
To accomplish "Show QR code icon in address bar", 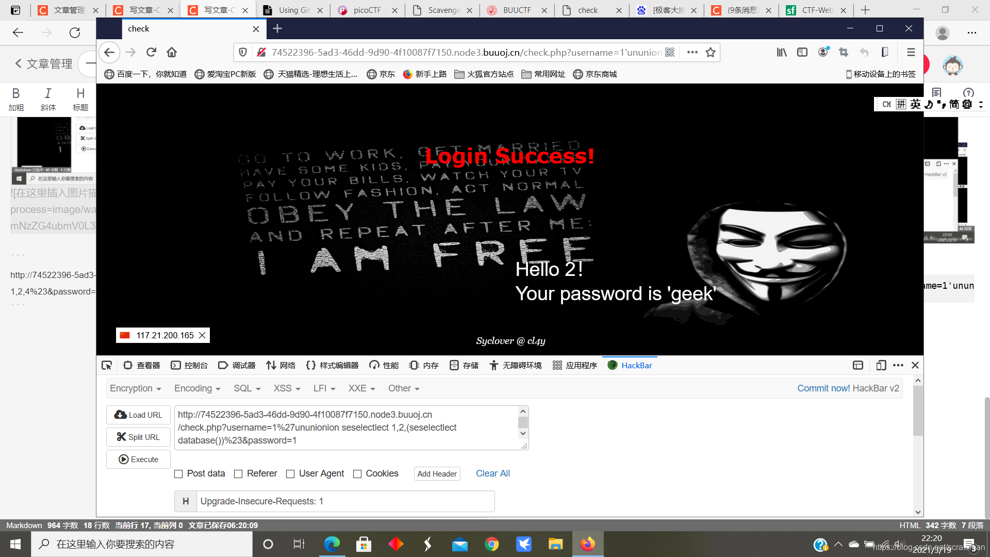I will tap(670, 52).
